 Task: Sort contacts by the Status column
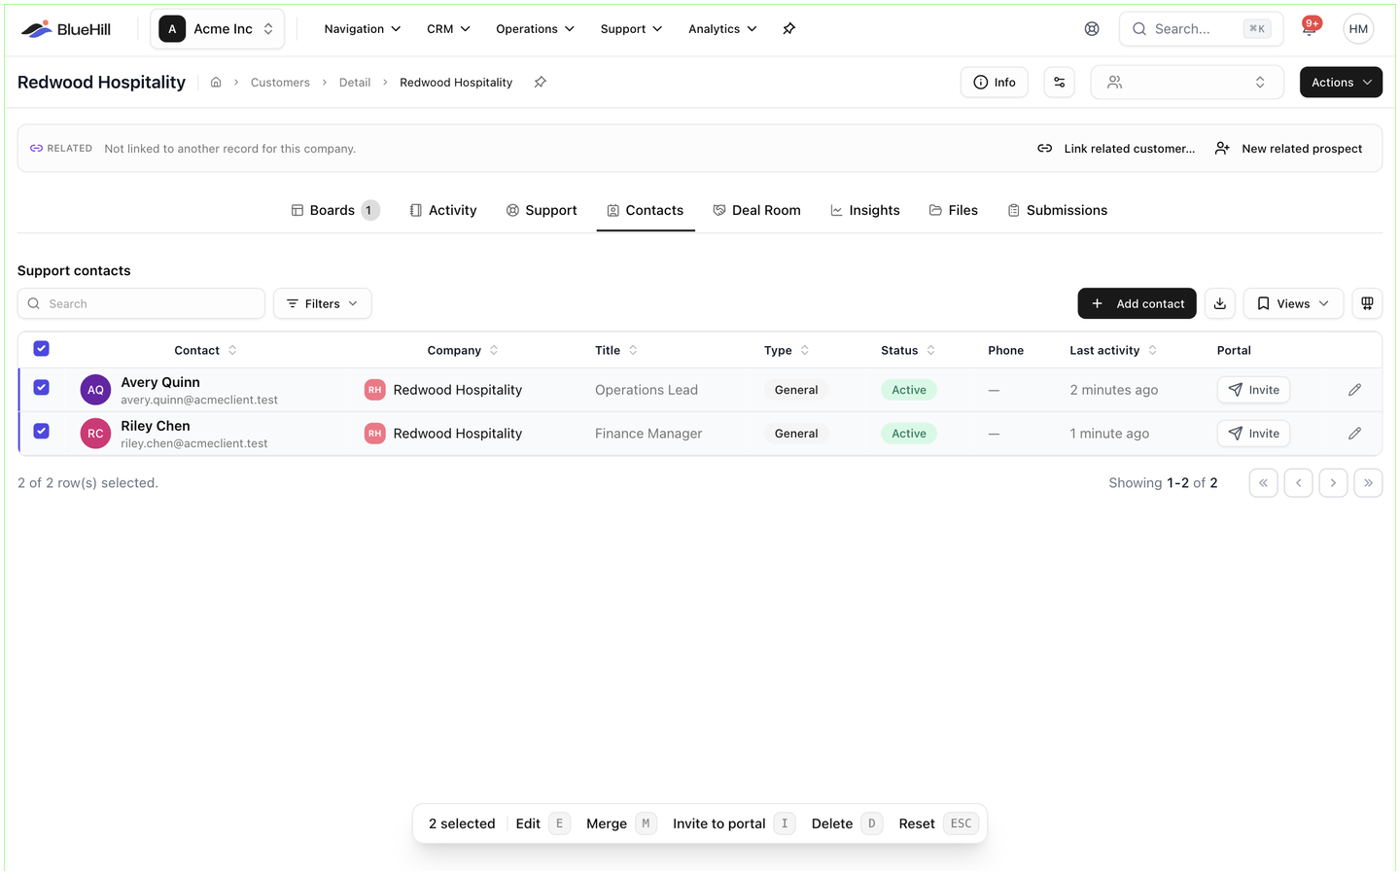908,350
